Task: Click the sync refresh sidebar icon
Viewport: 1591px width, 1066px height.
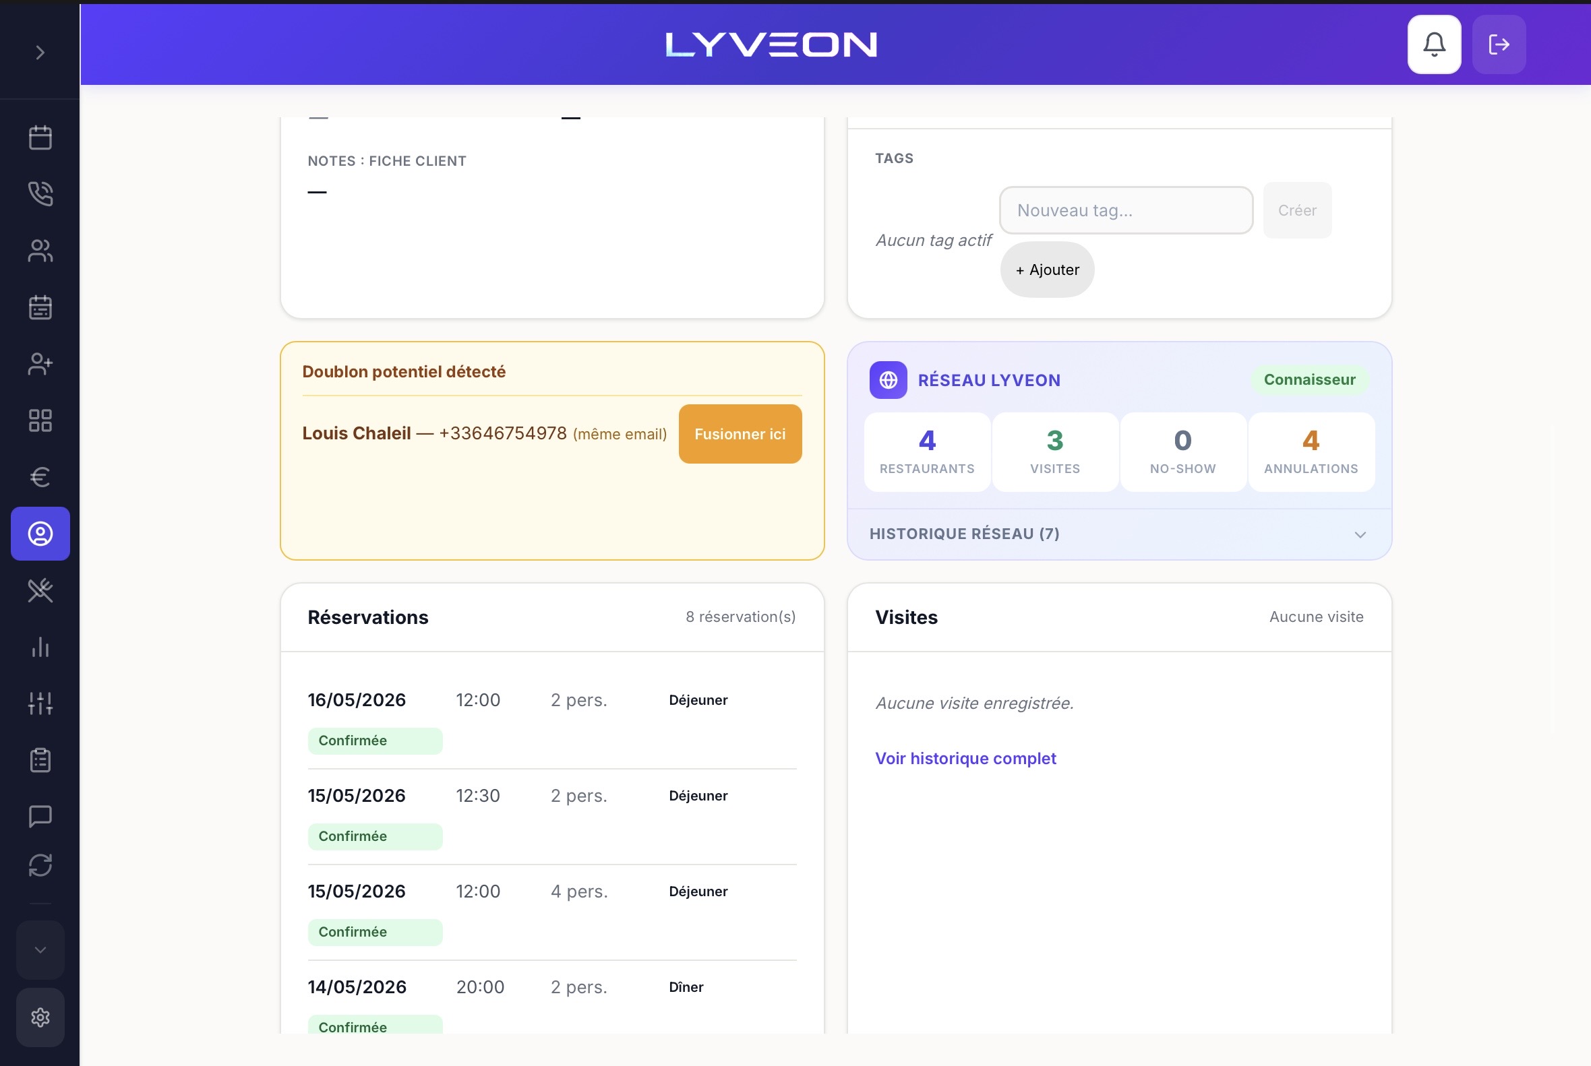Action: coord(40,865)
